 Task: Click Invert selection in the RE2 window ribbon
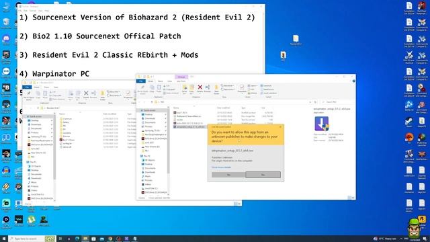(x=269, y=93)
